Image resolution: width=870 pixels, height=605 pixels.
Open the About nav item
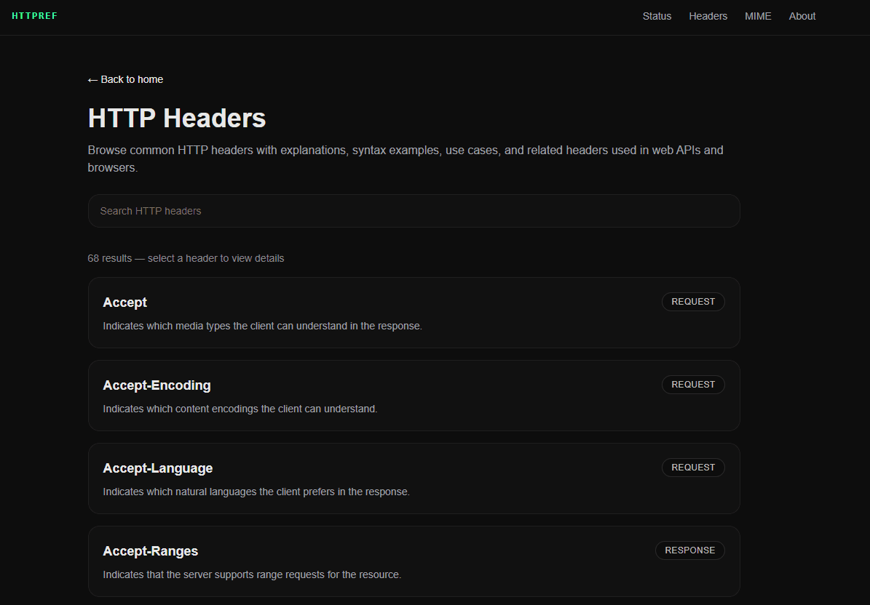pos(802,16)
